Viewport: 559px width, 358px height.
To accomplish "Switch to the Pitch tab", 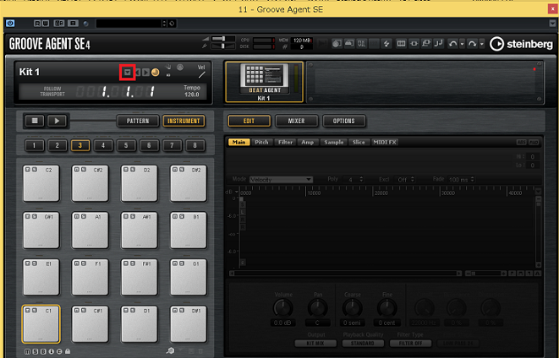I will (x=261, y=142).
